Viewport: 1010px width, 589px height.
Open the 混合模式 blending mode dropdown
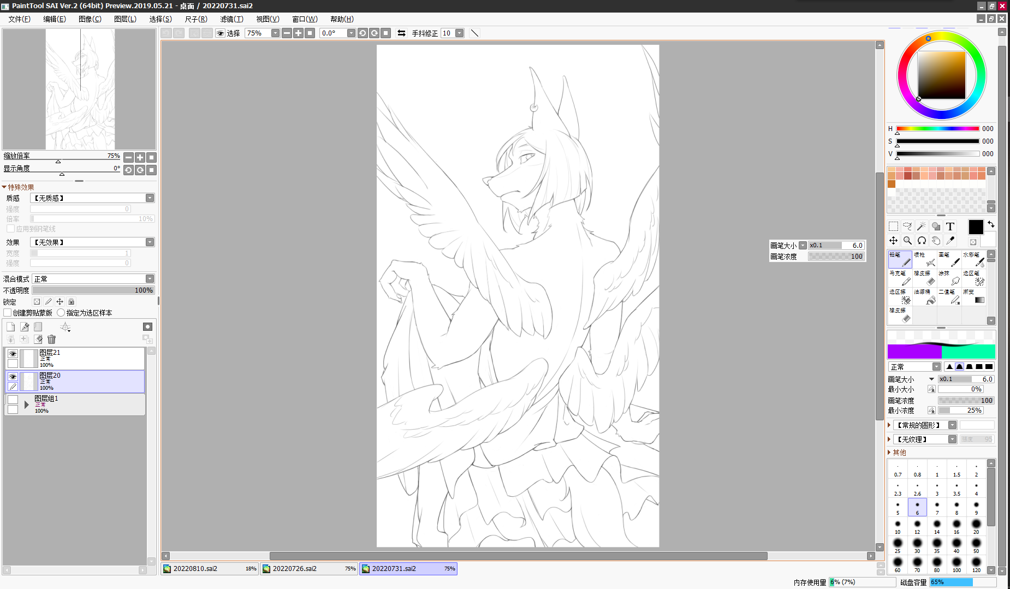coord(93,279)
